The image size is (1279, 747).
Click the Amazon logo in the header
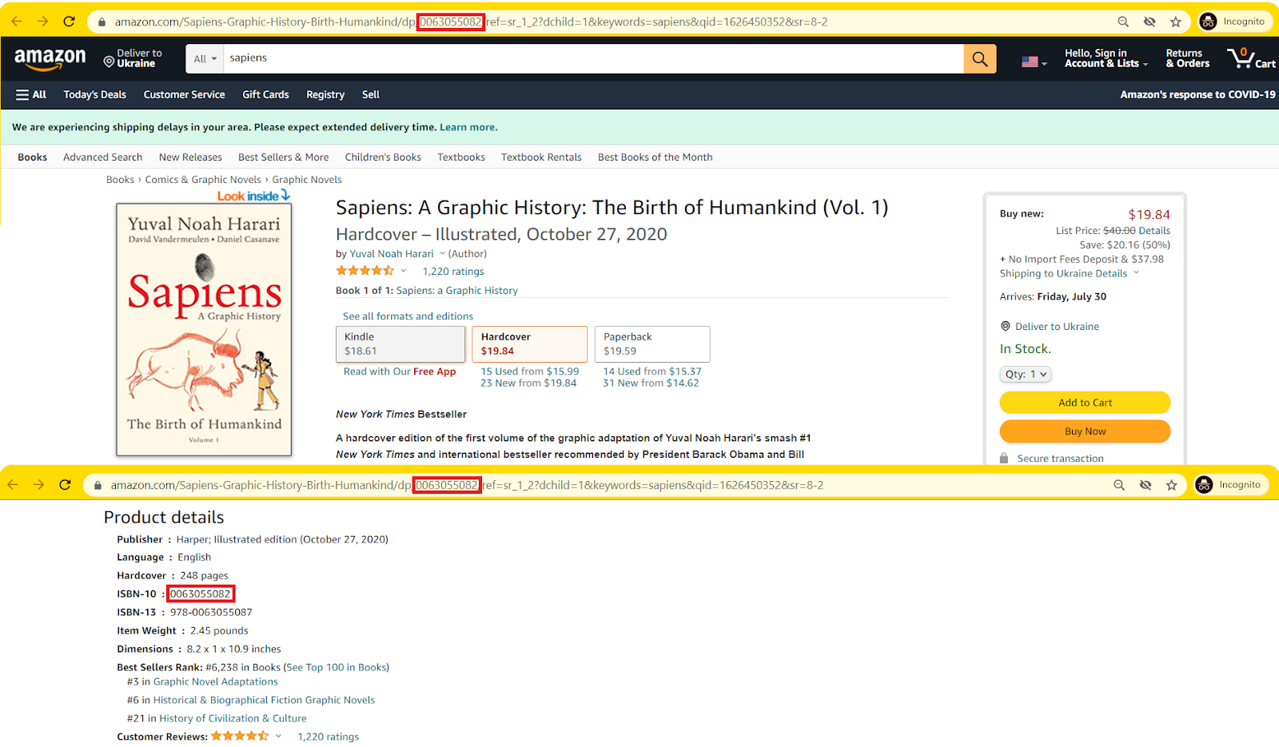click(50, 58)
